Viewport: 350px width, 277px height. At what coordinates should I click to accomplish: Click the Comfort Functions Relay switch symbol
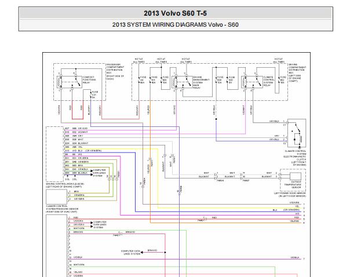(78, 82)
